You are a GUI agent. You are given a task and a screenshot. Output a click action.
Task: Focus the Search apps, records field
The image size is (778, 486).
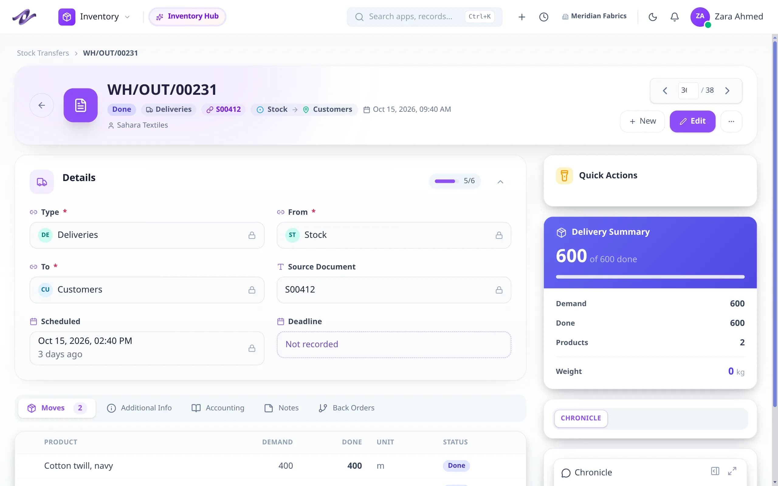[x=424, y=17]
